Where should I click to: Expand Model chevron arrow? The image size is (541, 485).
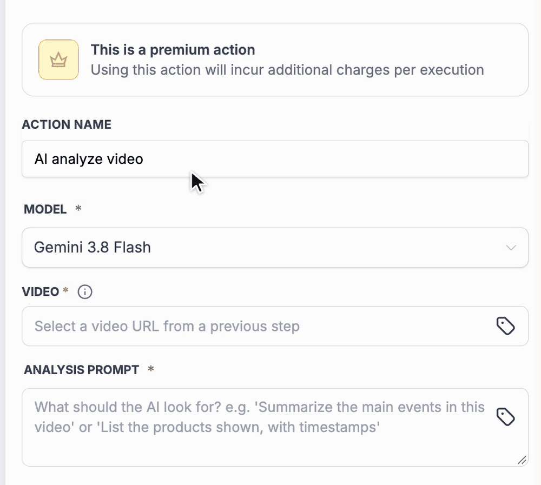click(511, 248)
